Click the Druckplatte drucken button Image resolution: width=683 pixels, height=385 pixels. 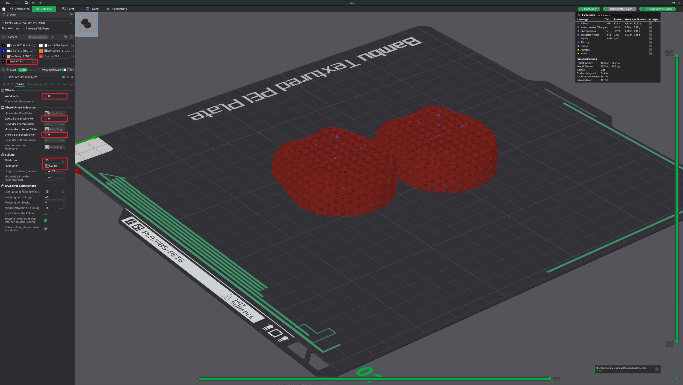pos(659,9)
